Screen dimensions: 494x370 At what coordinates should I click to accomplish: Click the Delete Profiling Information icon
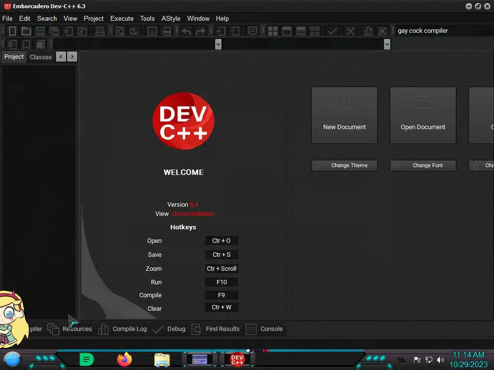coord(382,31)
